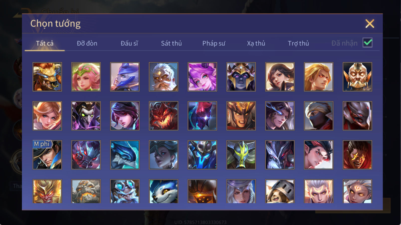Choose the masked ninja hero portrait
Image resolution: width=401 pixels, height=225 pixels.
pos(319,116)
